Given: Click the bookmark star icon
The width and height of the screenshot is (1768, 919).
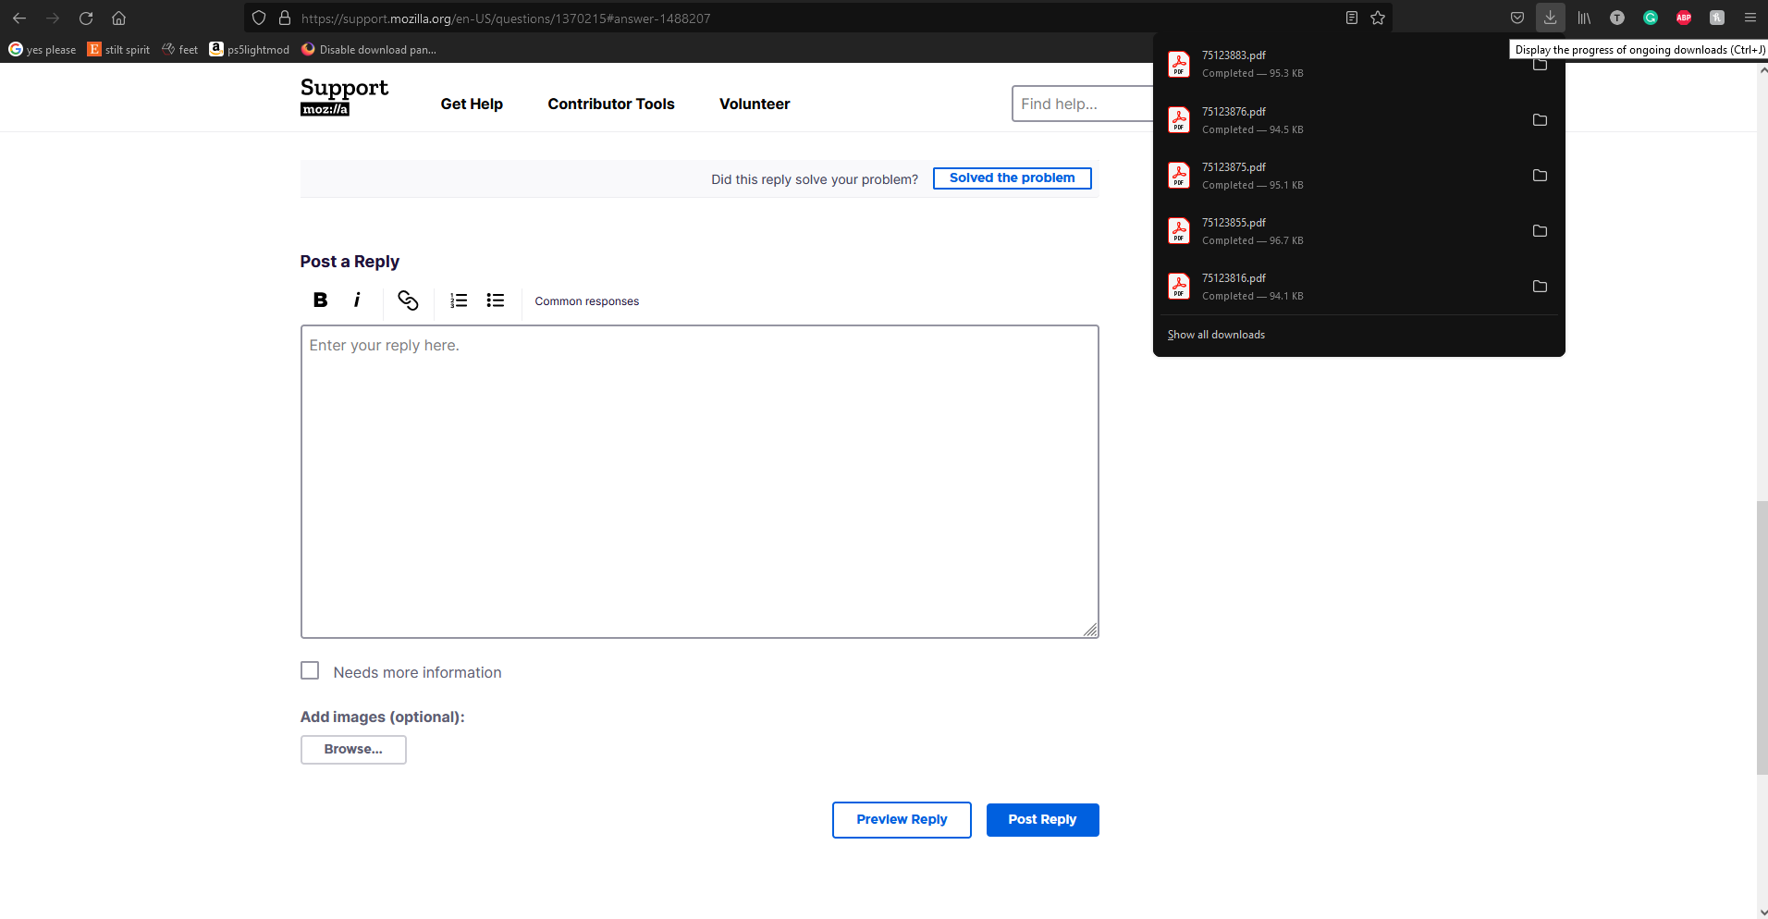Looking at the screenshot, I should tap(1378, 18).
